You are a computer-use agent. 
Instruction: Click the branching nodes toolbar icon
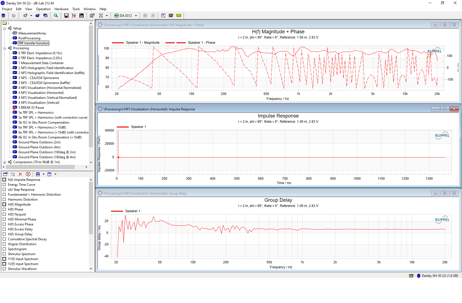(x=101, y=16)
